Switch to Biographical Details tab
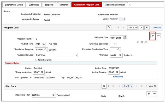 (14, 5)
